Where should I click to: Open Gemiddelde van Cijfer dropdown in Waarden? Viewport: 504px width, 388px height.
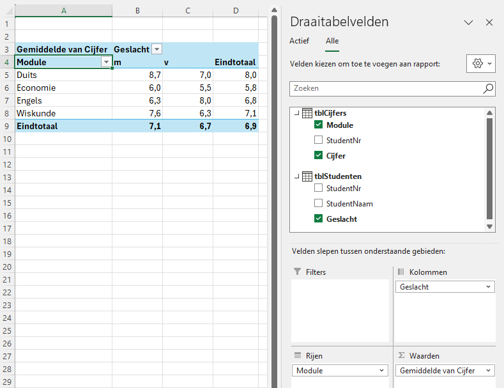(489, 371)
